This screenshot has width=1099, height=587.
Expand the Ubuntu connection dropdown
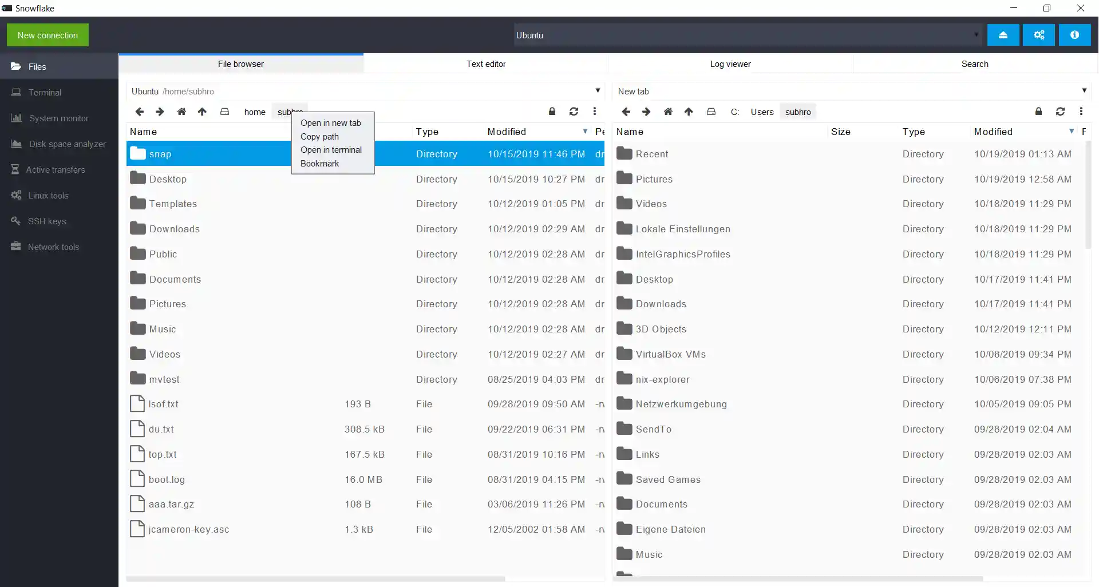(x=976, y=35)
